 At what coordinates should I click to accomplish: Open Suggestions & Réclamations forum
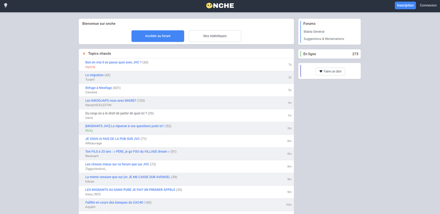(x=324, y=39)
